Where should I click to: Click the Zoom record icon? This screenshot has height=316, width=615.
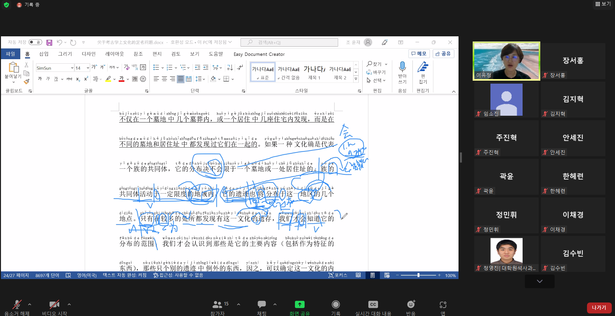[x=336, y=304]
